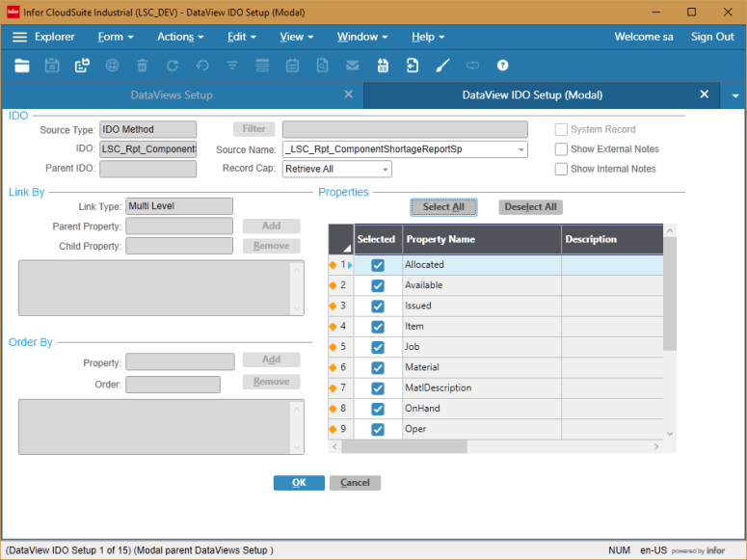Image resolution: width=747 pixels, height=560 pixels.
Task: Enable Show Internal Notes checkbox
Action: tap(561, 169)
